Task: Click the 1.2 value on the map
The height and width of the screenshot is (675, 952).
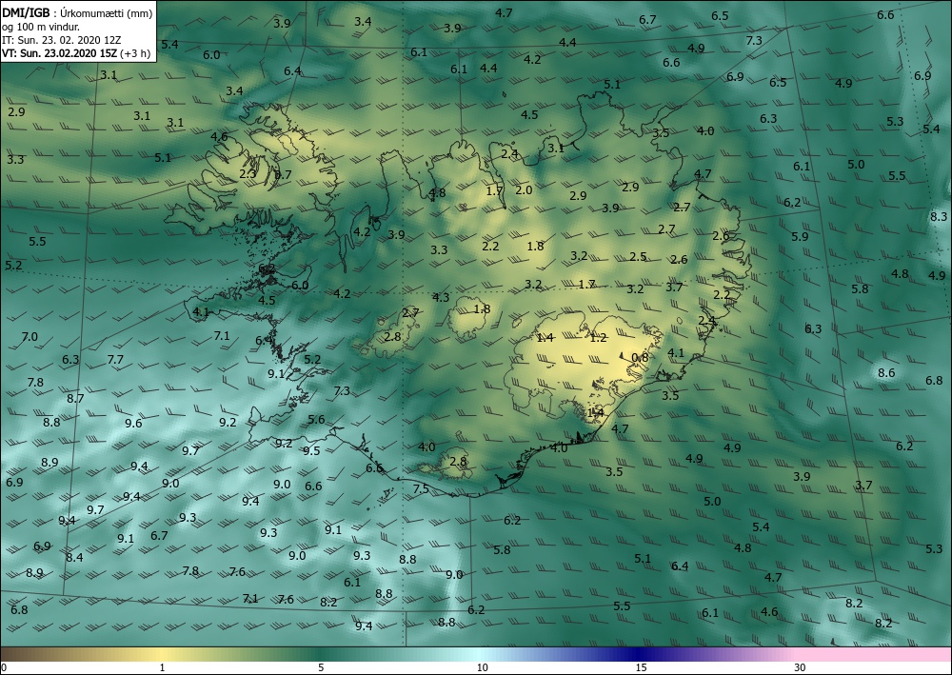Action: point(599,337)
